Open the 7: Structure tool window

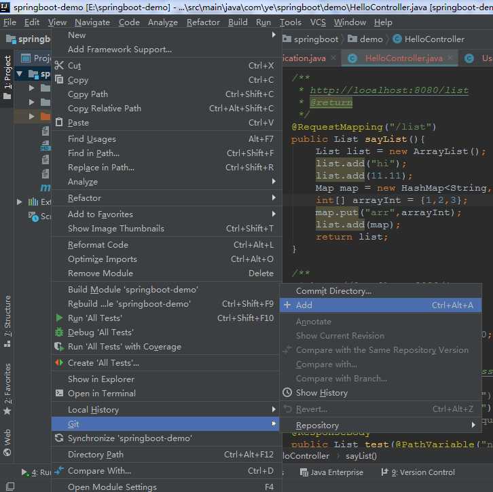[x=7, y=321]
